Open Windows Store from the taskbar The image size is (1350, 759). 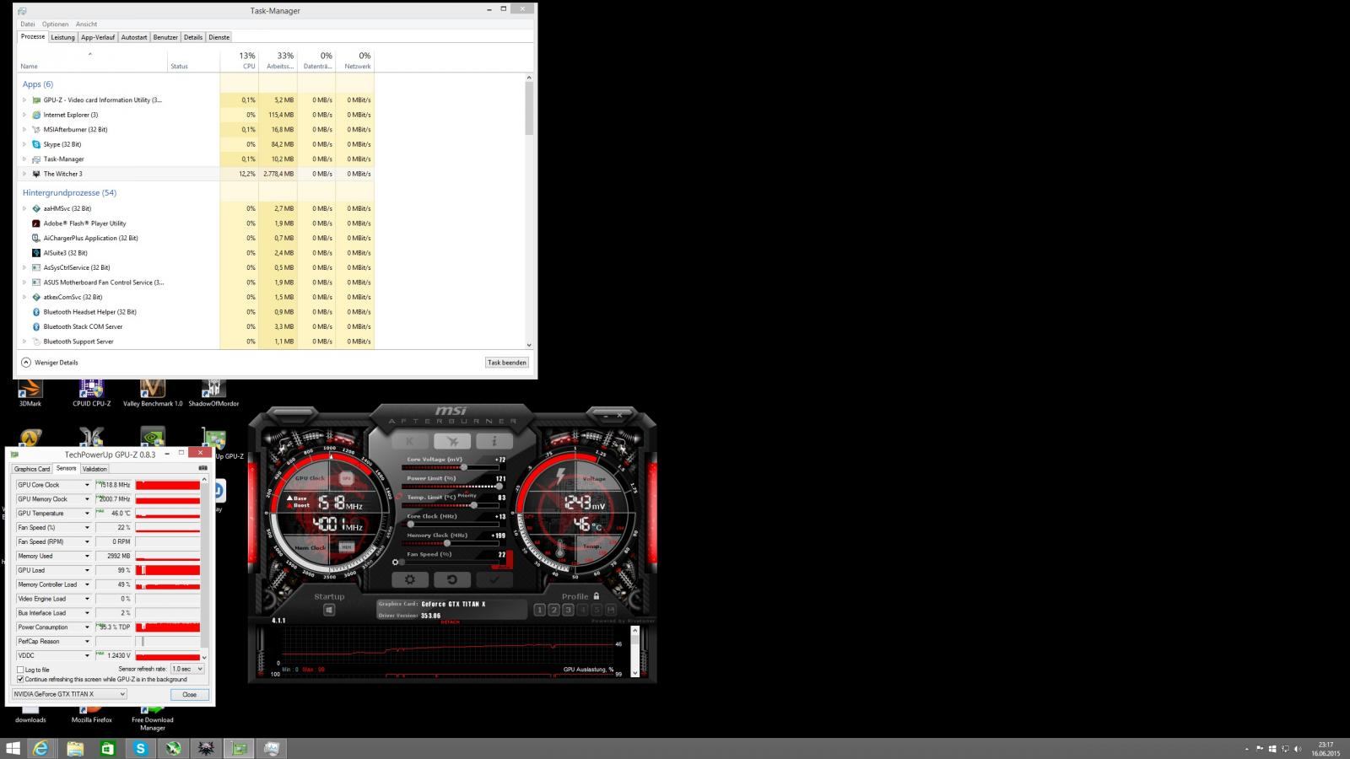107,748
